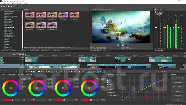Switch to the Color Channels tab
The height and width of the screenshot is (105, 186).
pyautogui.click(x=21, y=75)
